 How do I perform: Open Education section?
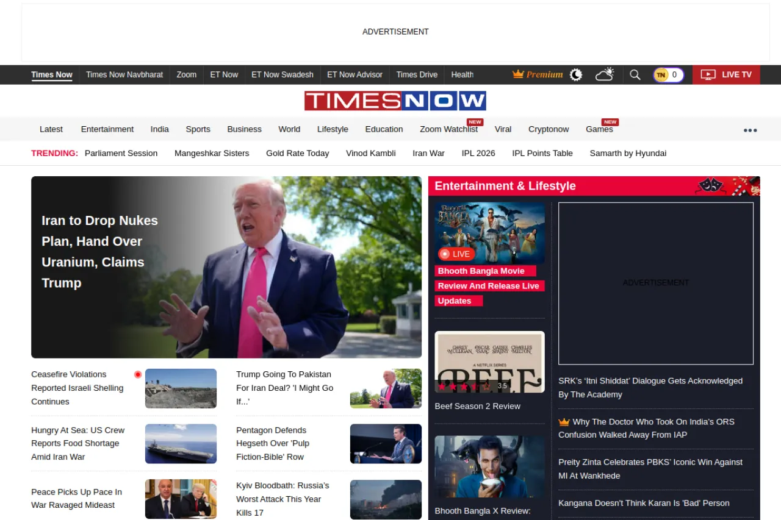(384, 129)
